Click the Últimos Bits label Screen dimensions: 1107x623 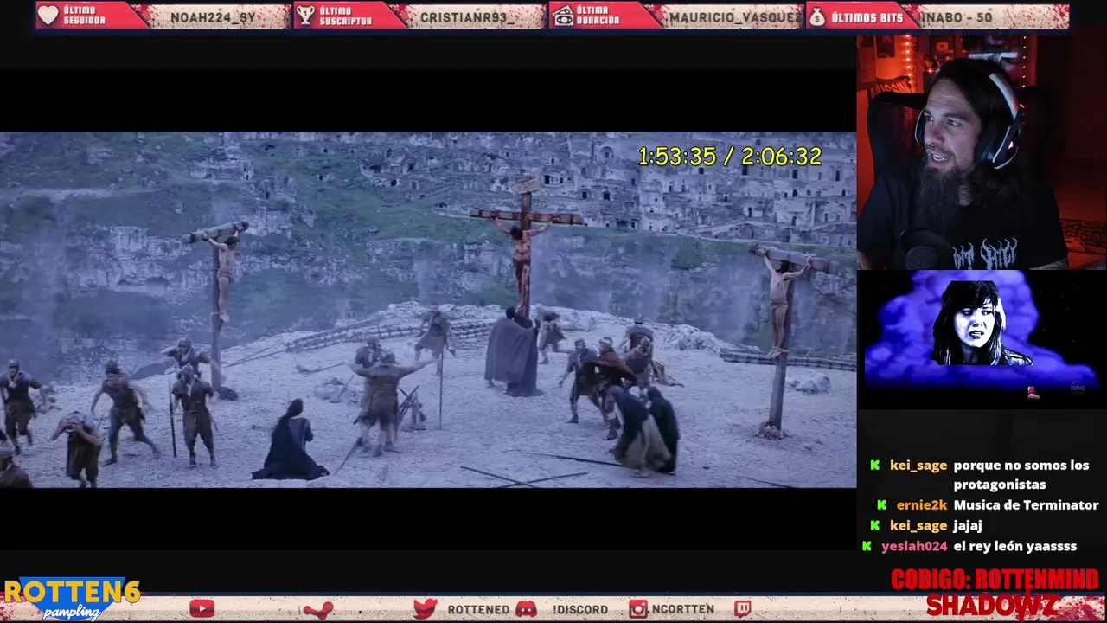pyautogui.click(x=867, y=16)
